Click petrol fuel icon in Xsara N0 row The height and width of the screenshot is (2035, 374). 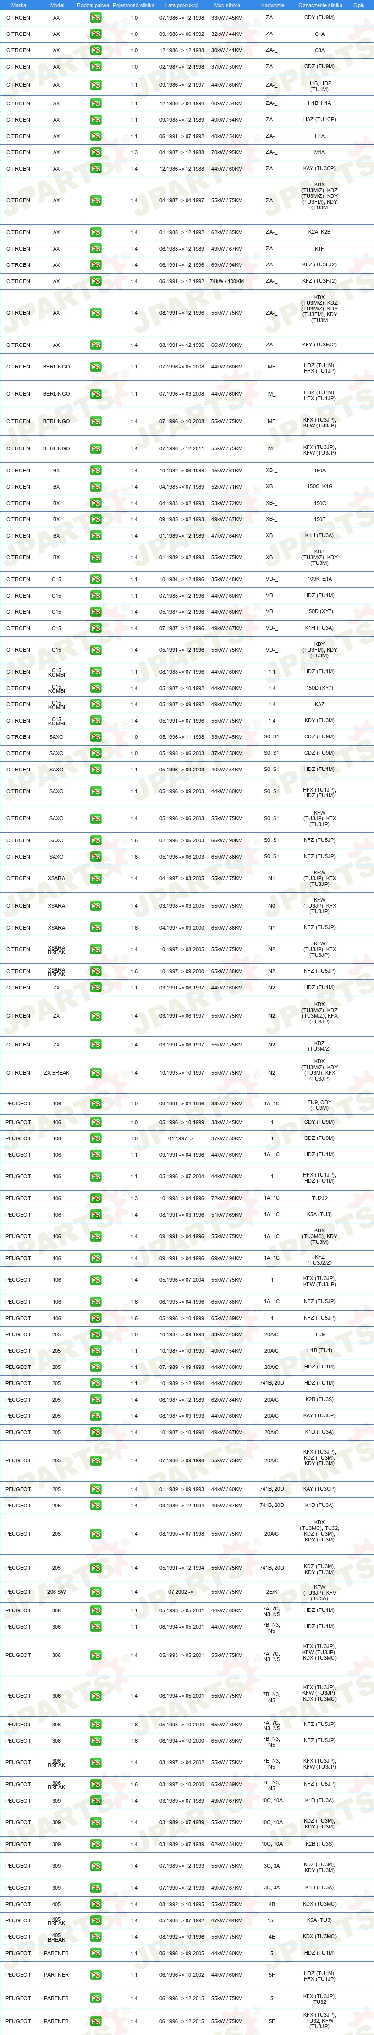(96, 906)
